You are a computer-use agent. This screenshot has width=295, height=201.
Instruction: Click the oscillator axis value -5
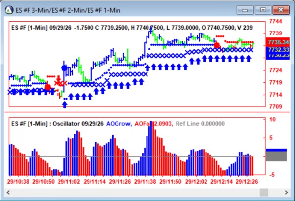(x=272, y=175)
